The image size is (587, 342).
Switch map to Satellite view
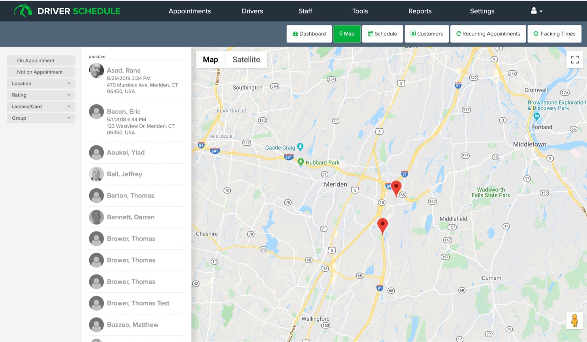pyautogui.click(x=246, y=60)
